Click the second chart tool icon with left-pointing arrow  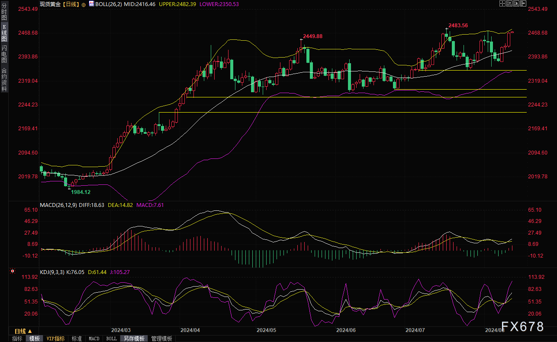coord(509,3)
